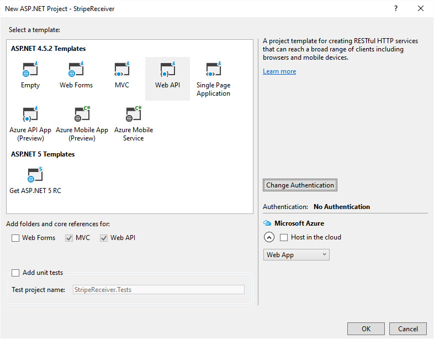The height and width of the screenshot is (339, 434).
Task: Click the Test project name field
Action: tap(158, 290)
